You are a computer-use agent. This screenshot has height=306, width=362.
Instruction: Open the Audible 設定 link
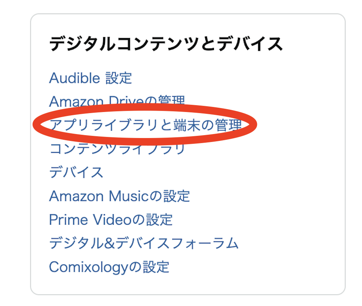coord(90,78)
